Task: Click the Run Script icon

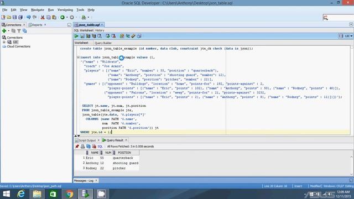Action: (x=82, y=36)
